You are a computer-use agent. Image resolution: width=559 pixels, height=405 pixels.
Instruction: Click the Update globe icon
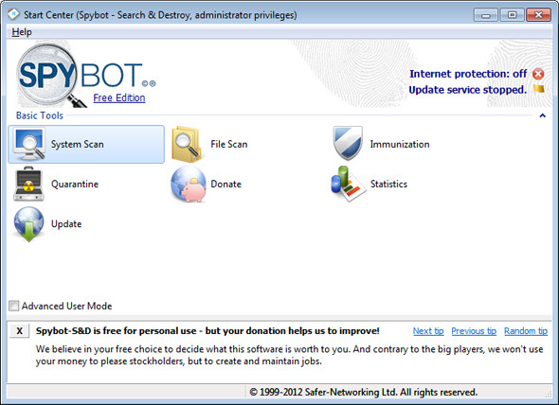[28, 224]
